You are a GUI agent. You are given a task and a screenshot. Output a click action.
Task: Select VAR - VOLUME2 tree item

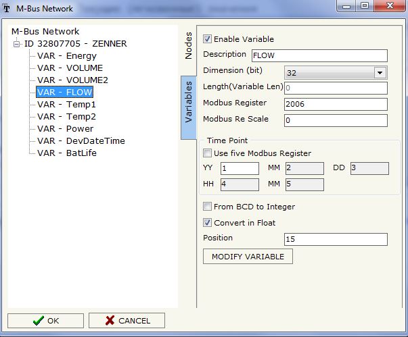coord(72,80)
